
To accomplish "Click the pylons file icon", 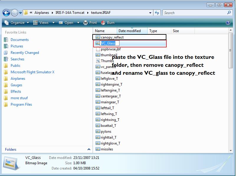I will coord(98,131).
